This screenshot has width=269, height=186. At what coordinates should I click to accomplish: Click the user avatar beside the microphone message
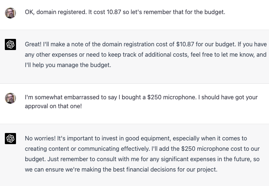10,98
